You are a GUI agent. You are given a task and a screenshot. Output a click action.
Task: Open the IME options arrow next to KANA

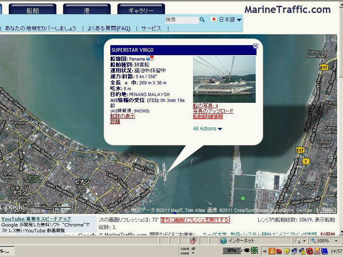click(x=193, y=253)
